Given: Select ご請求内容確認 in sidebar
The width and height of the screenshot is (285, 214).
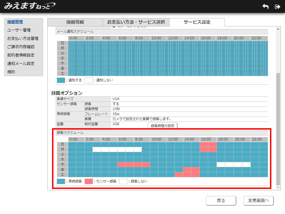Looking at the screenshot, I should coord(24,47).
